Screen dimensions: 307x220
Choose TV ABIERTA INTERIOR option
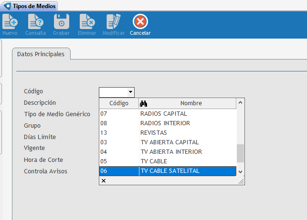[x=171, y=152]
